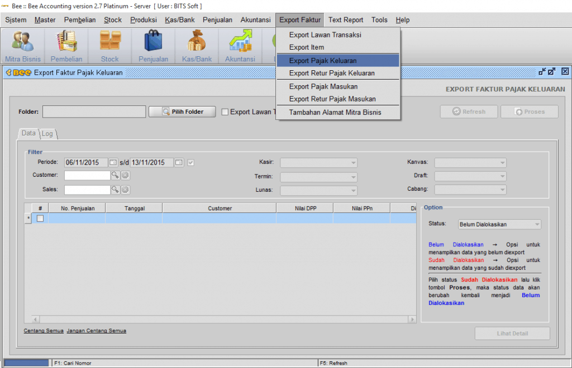Maximize the Export Faktur Pajak Keluaran panel
This screenshot has height=368, width=572.
click(x=551, y=72)
